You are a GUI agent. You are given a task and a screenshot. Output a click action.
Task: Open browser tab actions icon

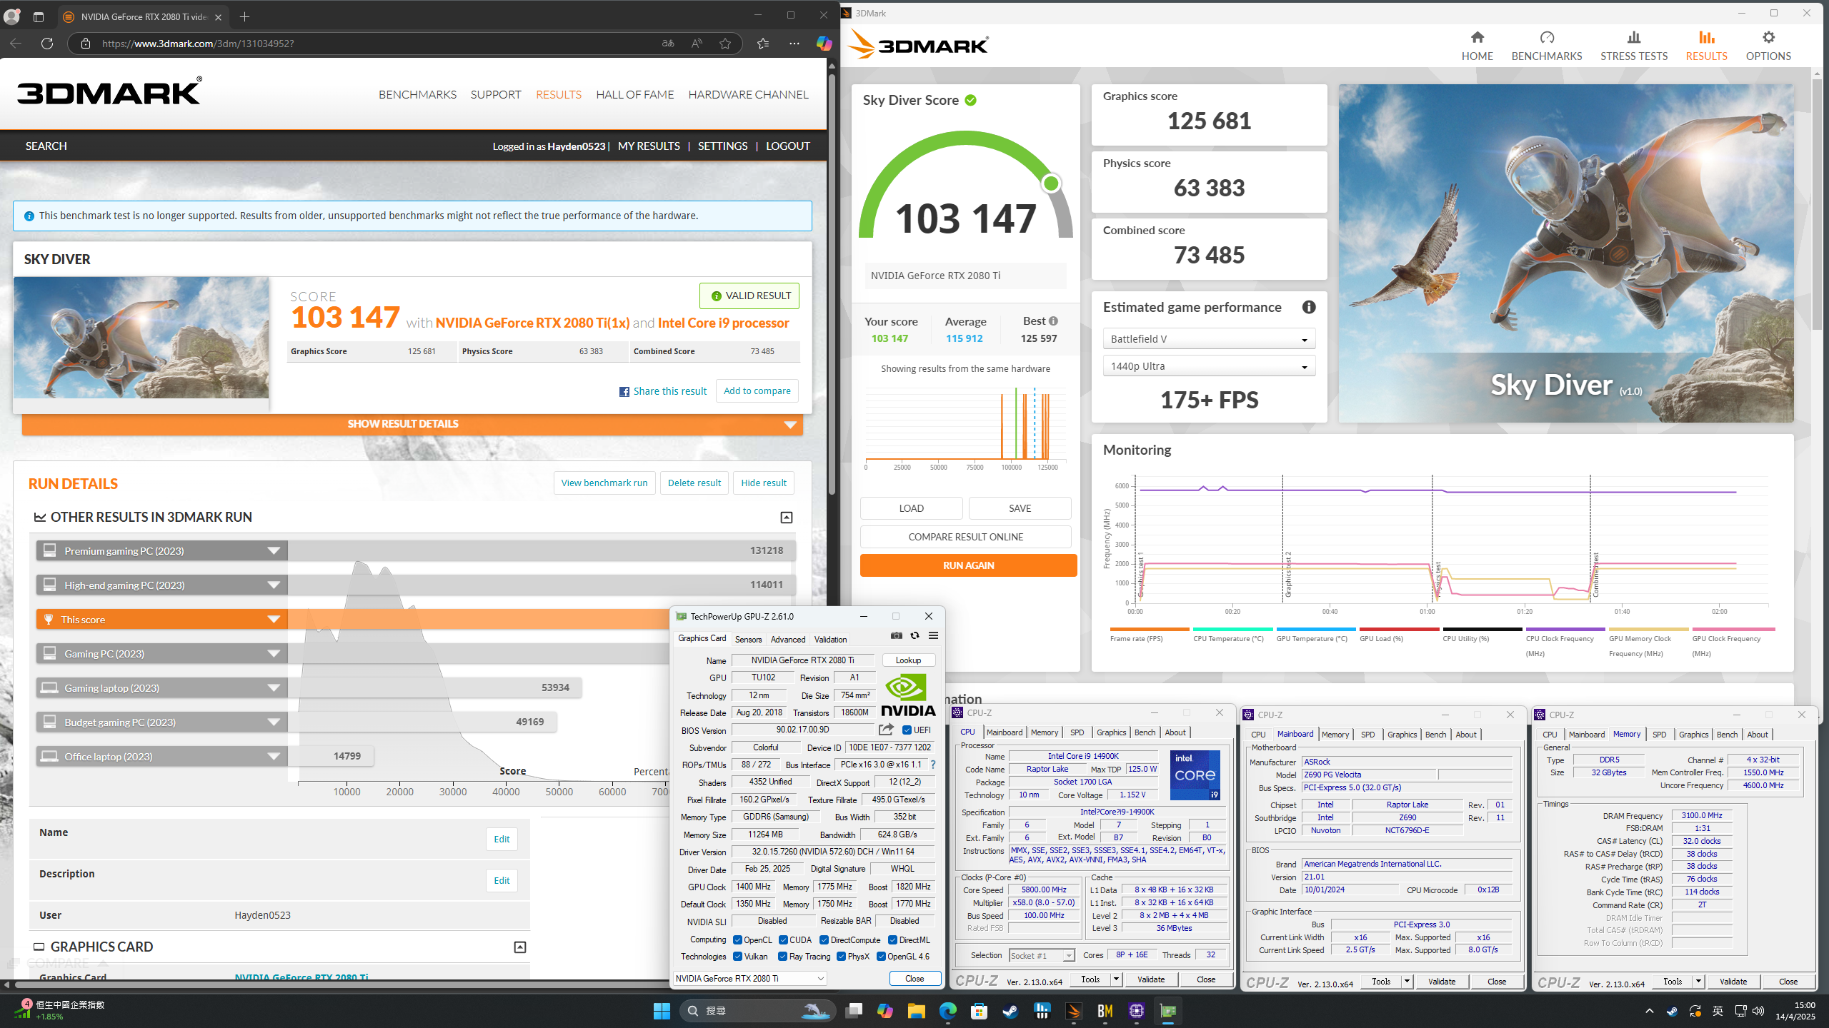[39, 16]
